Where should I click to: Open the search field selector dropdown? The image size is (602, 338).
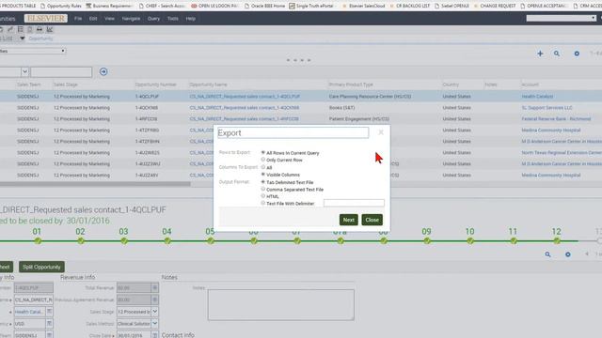24,71
